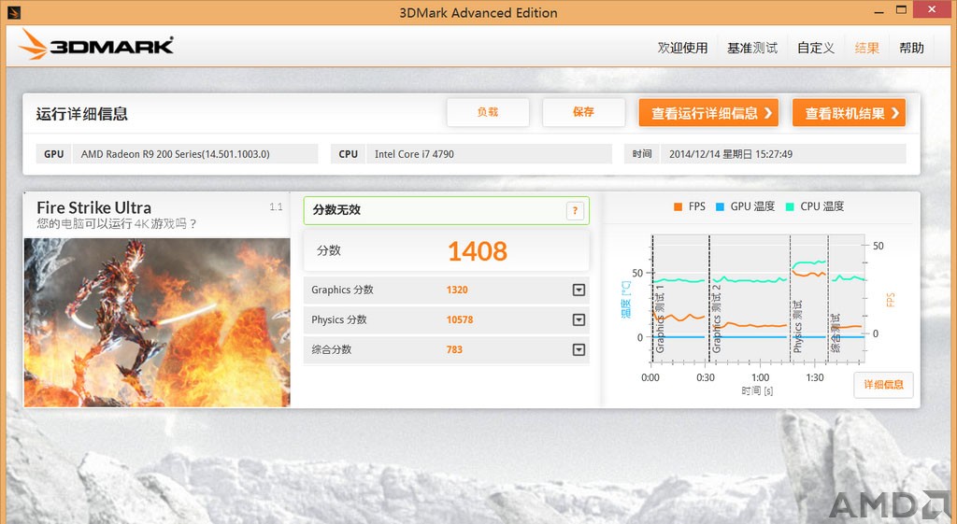957x524 pixels.
Task: Expand the 综合分数 details arrow
Action: [x=578, y=349]
